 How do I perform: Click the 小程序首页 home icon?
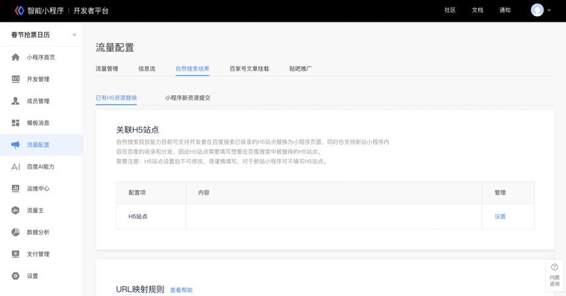point(16,57)
